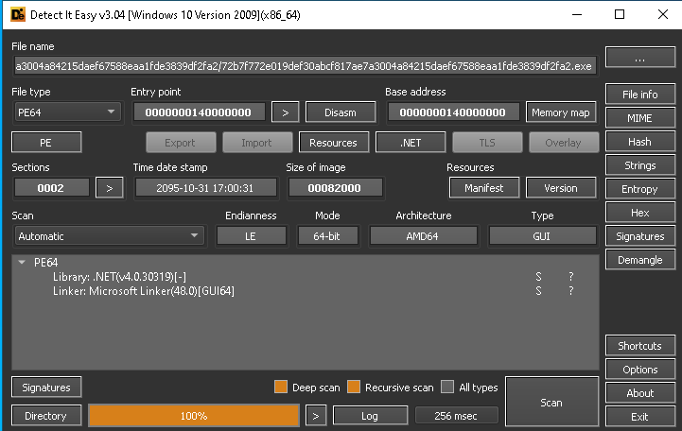Click the File name path field
This screenshot has width=682, height=431.
(x=304, y=66)
